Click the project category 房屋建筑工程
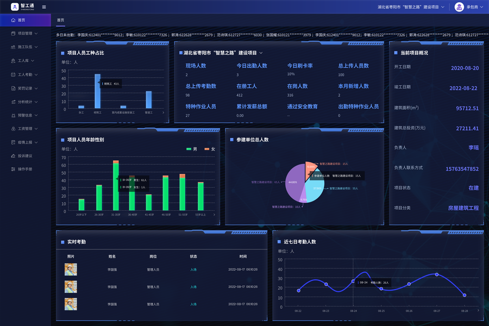 point(463,208)
